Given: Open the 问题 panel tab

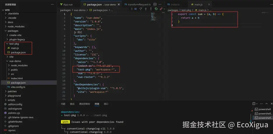Looking at the screenshot, I should tap(63, 104).
